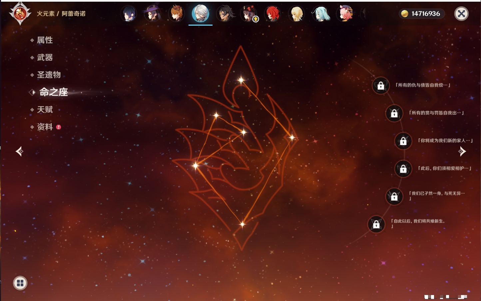Select the pink-haired character portrait
This screenshot has width=481, height=301.
345,14
